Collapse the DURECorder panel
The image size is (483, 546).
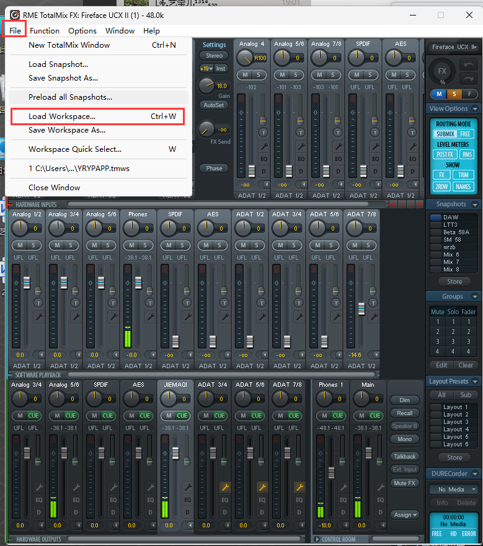tap(475, 473)
